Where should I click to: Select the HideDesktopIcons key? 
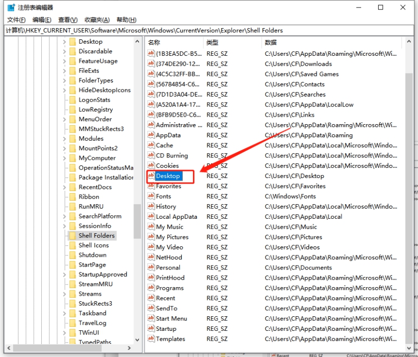point(105,90)
